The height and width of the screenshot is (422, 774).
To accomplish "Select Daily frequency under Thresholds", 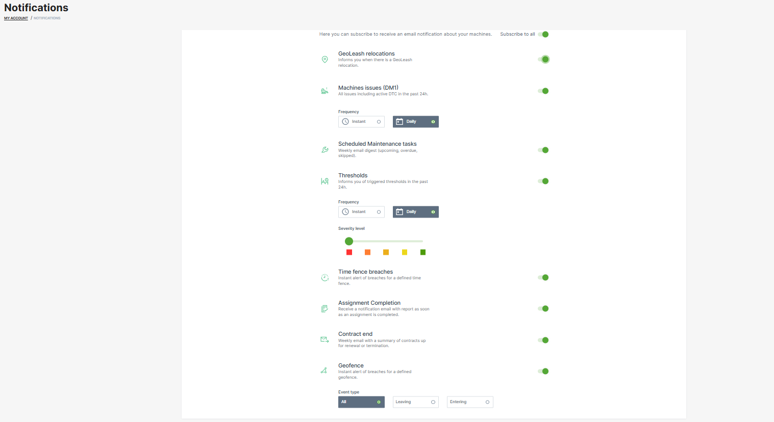I will pyautogui.click(x=415, y=212).
